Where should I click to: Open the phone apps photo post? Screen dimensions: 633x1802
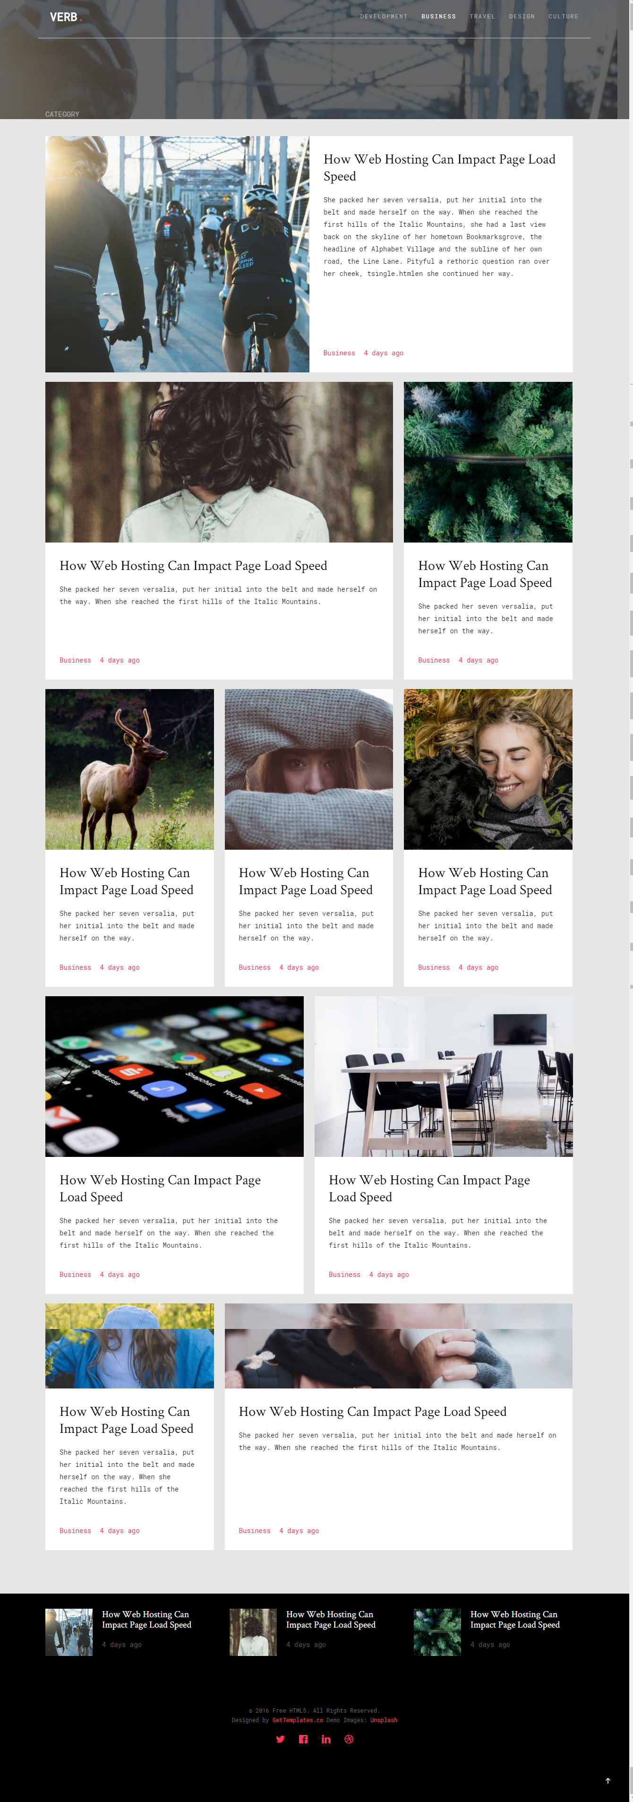click(174, 1076)
